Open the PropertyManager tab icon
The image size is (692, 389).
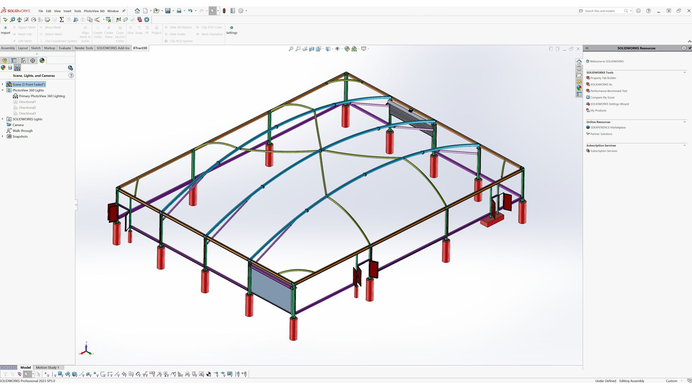[x=14, y=61]
